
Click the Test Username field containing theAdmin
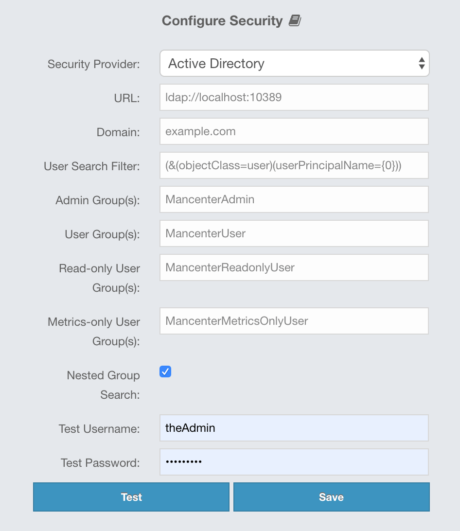pyautogui.click(x=294, y=428)
